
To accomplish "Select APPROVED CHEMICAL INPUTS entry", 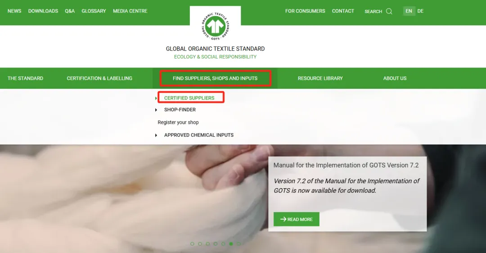I will pyautogui.click(x=199, y=135).
